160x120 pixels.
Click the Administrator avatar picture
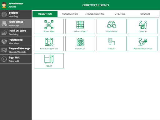pos(4,5)
